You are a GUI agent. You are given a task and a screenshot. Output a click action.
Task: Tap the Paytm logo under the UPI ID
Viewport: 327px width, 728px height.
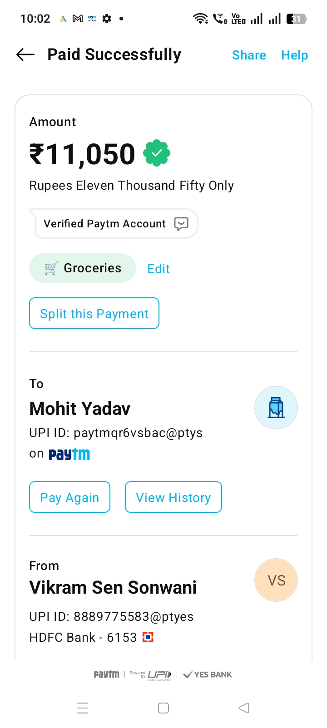(69, 454)
